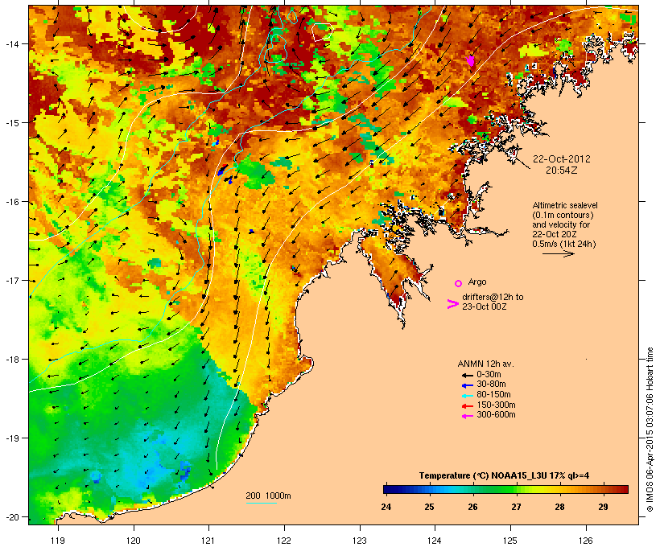Screen dimensions: 660x547
Task: Click the '0-30m' depth label
Action: 489,375
